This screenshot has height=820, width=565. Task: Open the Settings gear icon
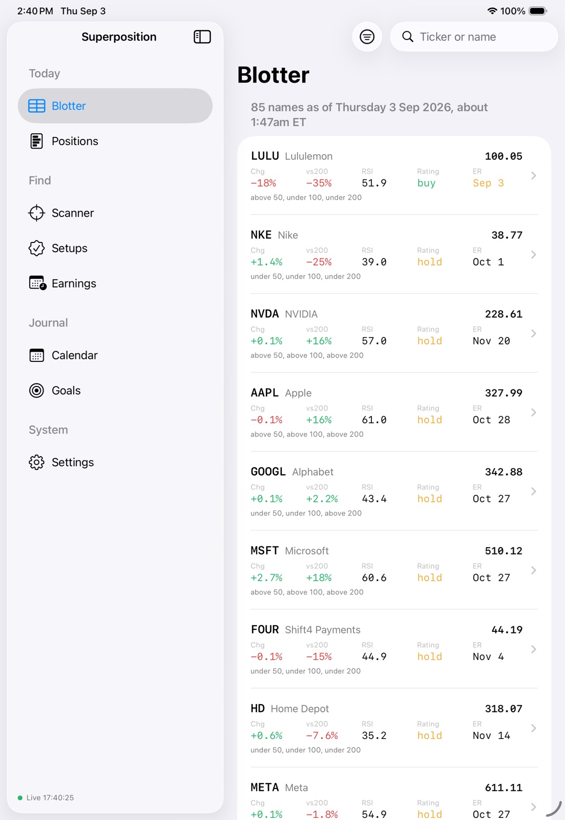coord(36,462)
